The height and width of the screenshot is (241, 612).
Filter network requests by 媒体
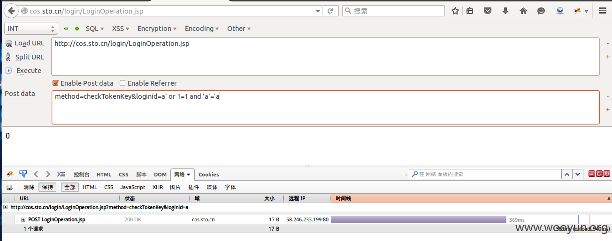212,187
